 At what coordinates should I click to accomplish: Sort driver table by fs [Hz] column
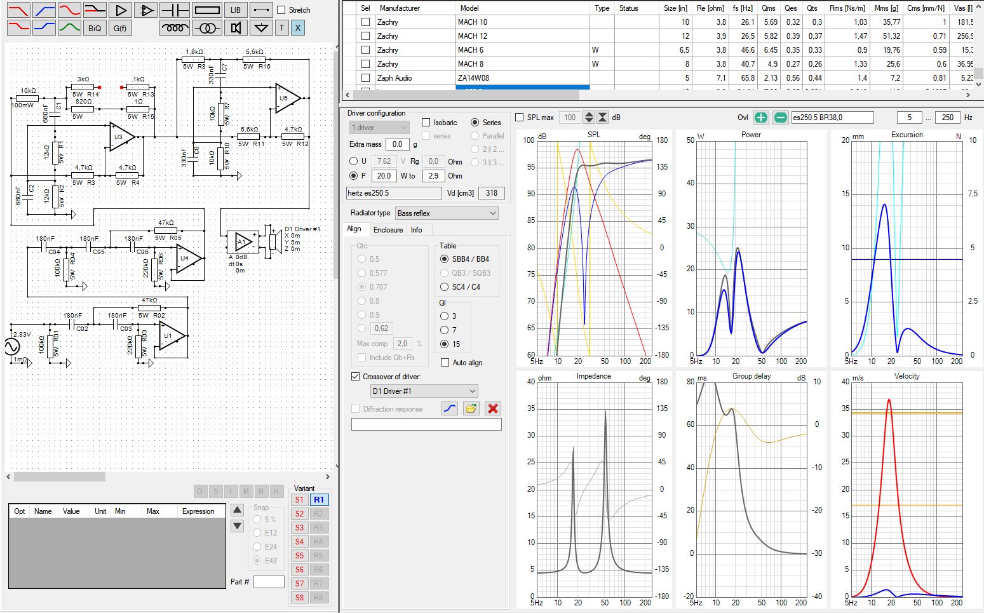[x=743, y=8]
